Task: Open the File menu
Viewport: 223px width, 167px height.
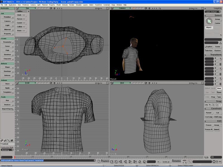Action: (x=2, y=5)
